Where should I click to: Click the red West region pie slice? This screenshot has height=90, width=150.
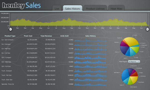pyautogui.click(x=135, y=74)
